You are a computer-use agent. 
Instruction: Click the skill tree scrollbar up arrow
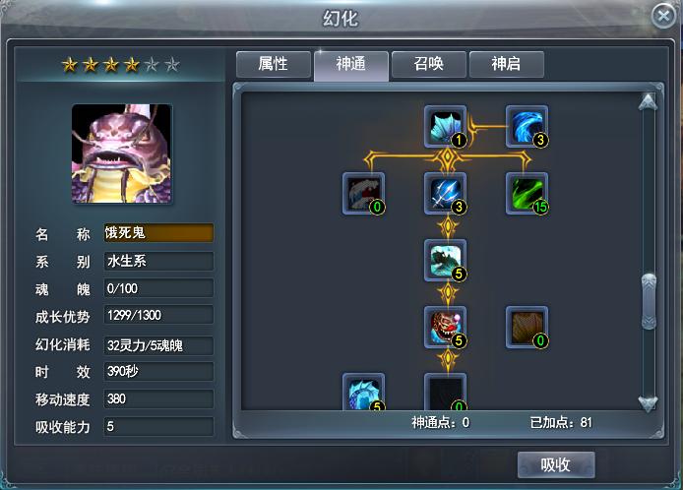[649, 102]
